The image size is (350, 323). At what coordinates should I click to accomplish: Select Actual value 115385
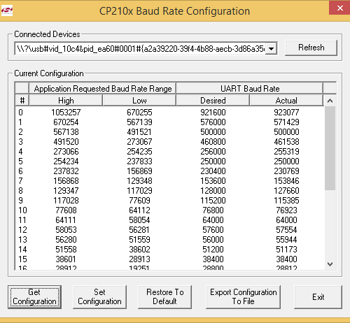pos(286,201)
